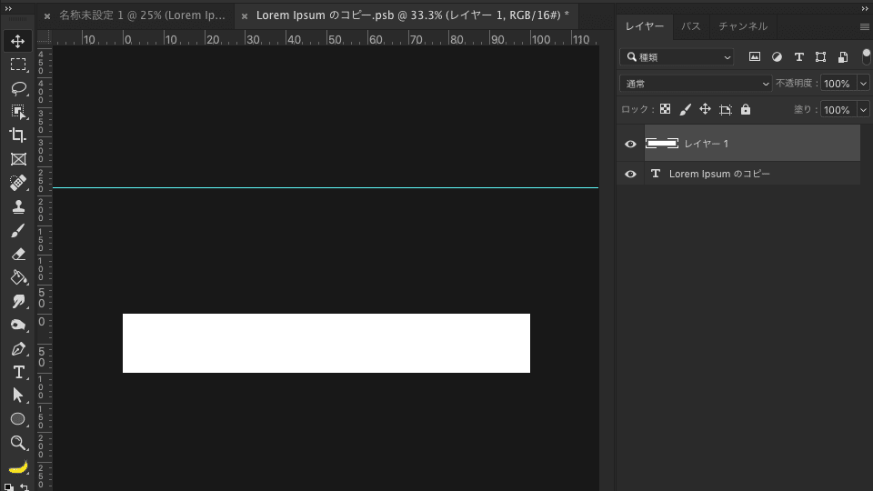Click the 不透明度 100% value field
This screenshot has height=491, width=873.
(838, 84)
